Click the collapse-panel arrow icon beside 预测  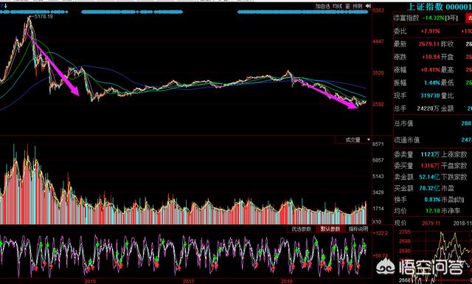(x=368, y=6)
